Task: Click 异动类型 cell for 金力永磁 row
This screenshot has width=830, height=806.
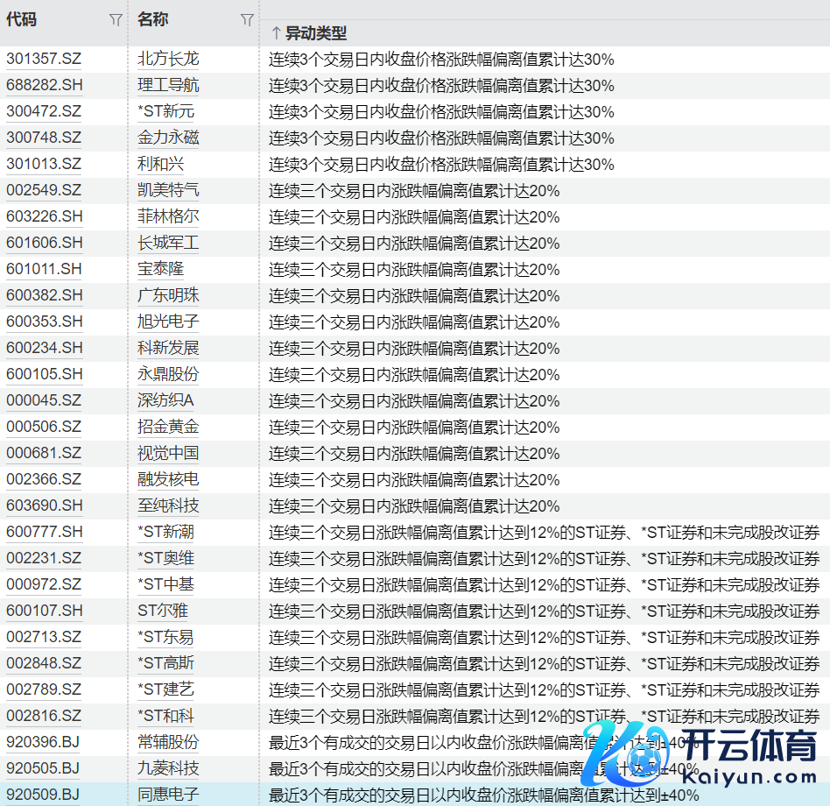Action: 441,138
